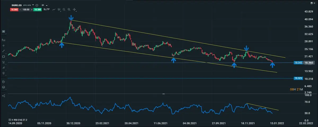Open the candlestick chart type dropdown
The width and height of the screenshot is (318, 127).
(58, 10)
